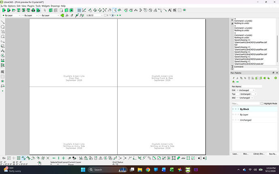Select the By Block pen row
The width and height of the screenshot is (279, 174).
(255, 109)
